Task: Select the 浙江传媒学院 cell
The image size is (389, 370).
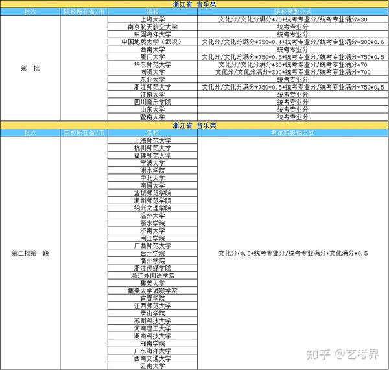Action: [x=152, y=268]
